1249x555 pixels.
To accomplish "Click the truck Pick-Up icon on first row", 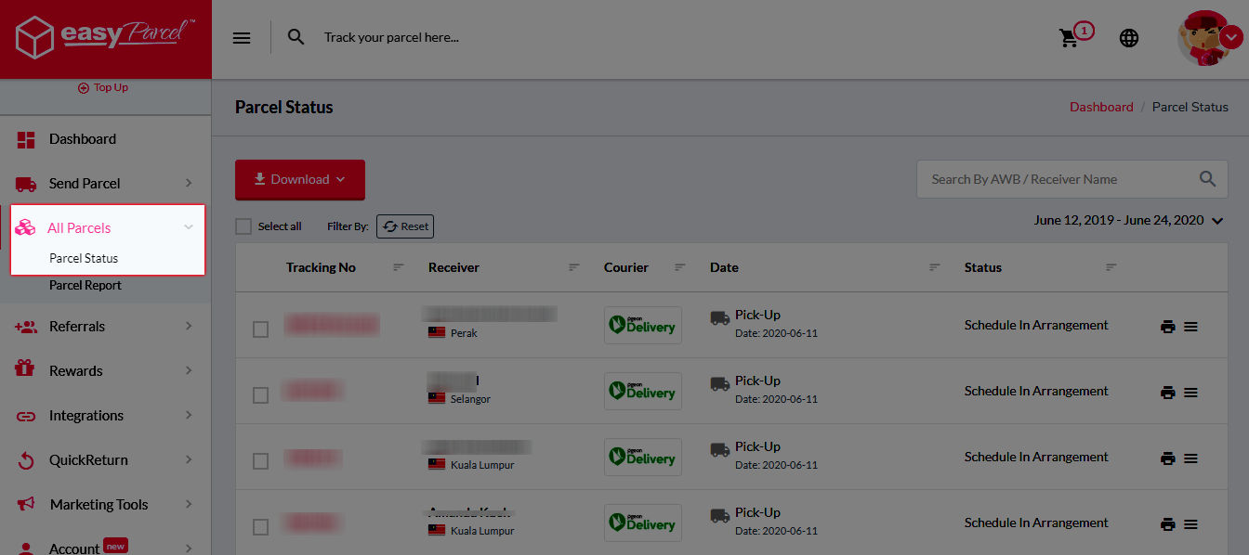I will click(718, 317).
